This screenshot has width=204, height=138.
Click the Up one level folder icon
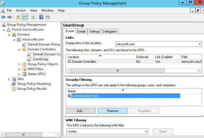[x=18, y=17]
